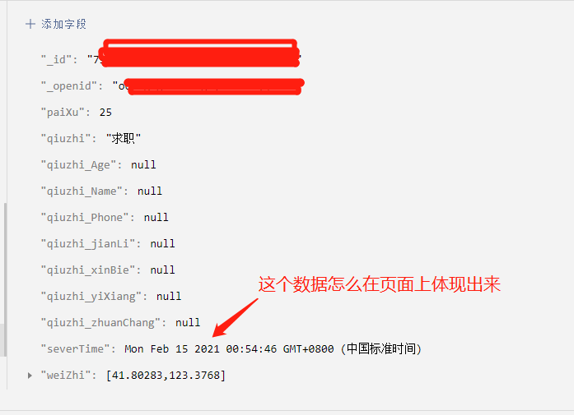Image resolution: width=574 pixels, height=415 pixels.
Task: Expand the weiZhi array triangle
Action: [30, 376]
